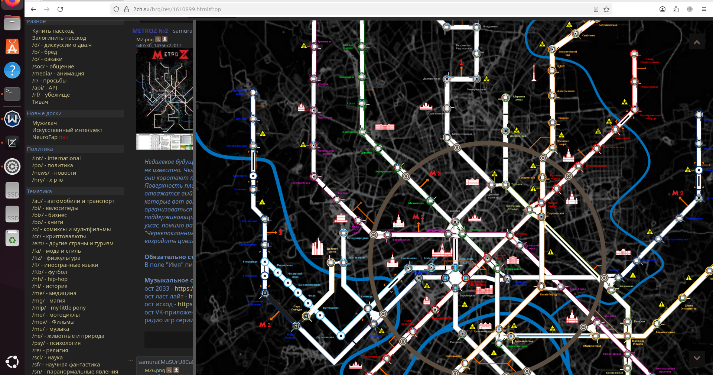Open the /media/ - анимация board
713x375 pixels.
point(58,74)
